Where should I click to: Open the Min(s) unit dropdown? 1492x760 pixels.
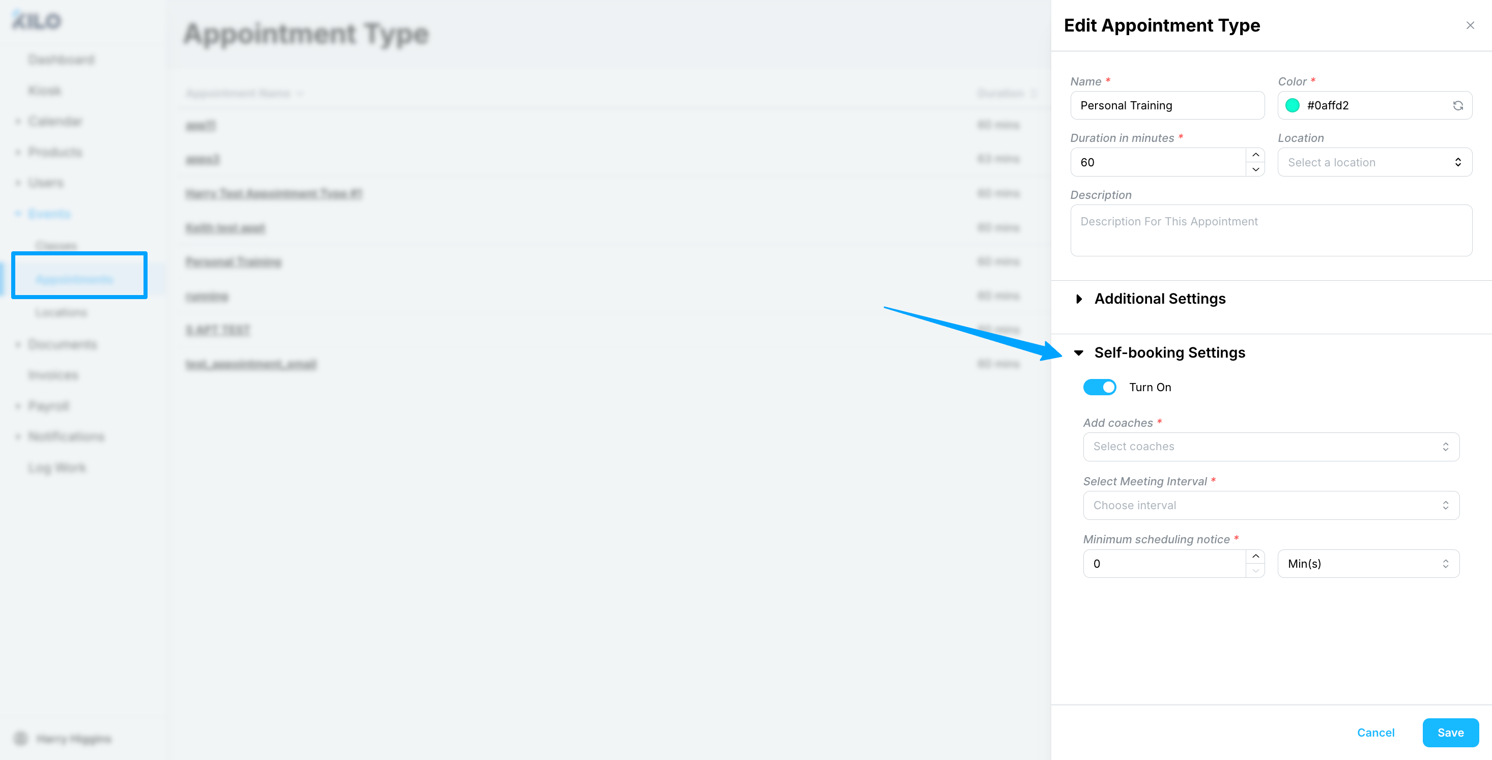1367,564
